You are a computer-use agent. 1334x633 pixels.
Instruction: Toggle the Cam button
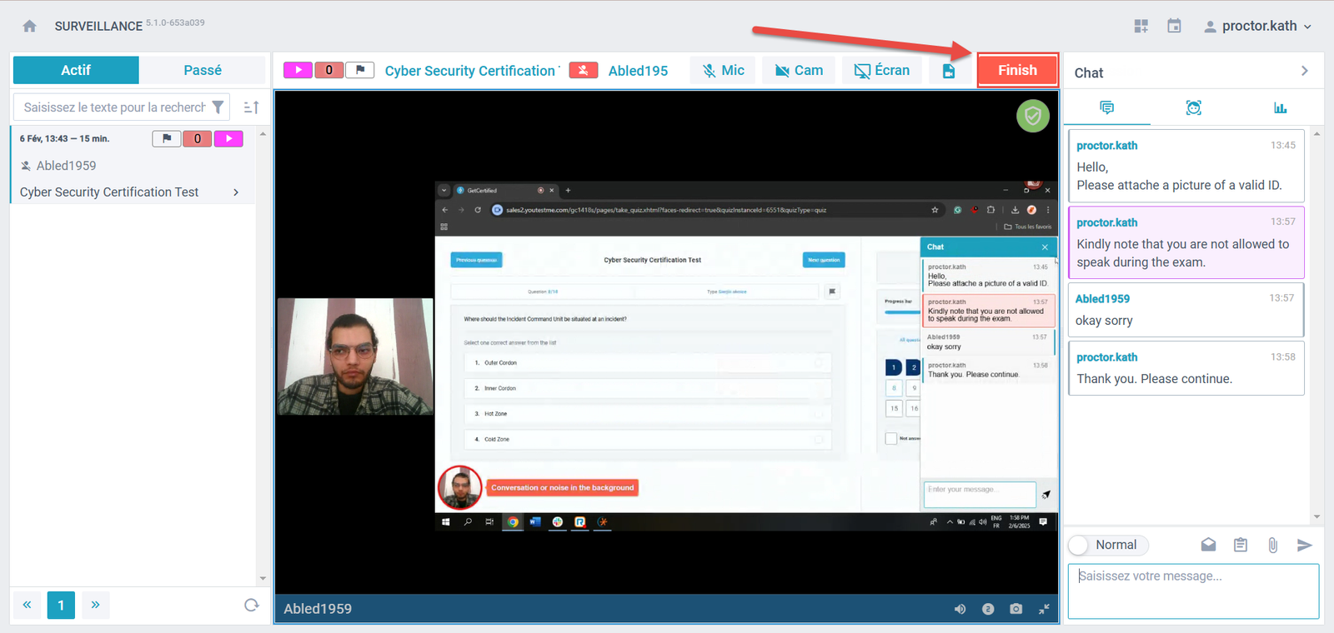point(799,71)
